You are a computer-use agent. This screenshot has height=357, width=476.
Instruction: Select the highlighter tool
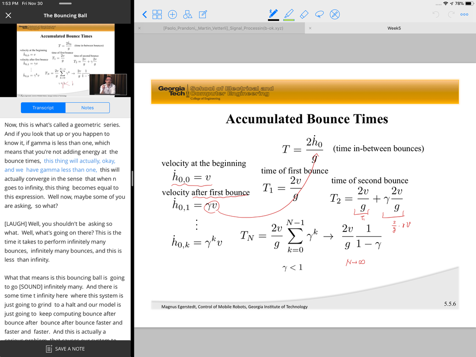[x=289, y=14]
